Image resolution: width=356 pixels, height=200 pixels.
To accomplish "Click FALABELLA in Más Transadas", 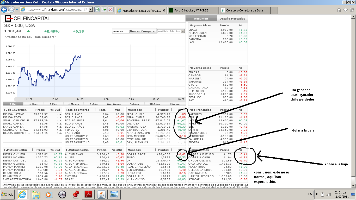I will click(x=197, y=139).
